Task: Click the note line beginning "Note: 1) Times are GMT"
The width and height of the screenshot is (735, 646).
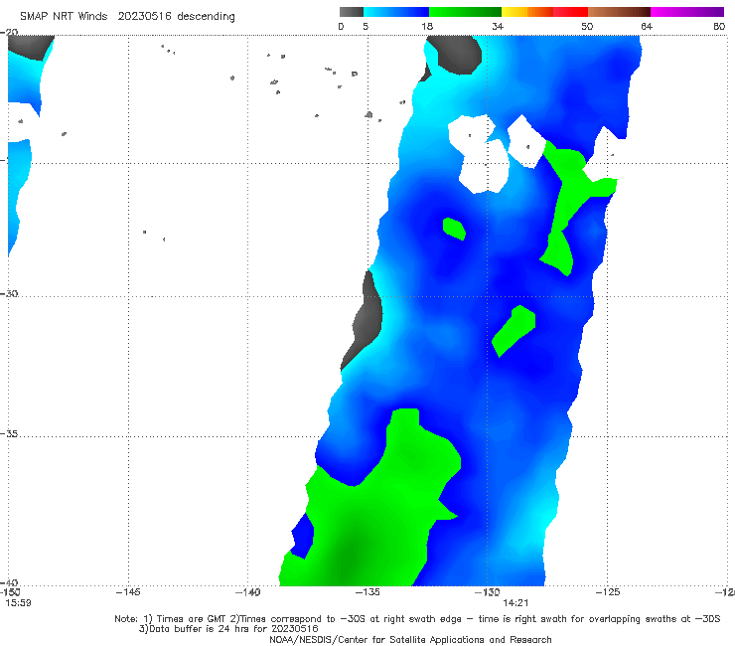Action: [x=417, y=619]
